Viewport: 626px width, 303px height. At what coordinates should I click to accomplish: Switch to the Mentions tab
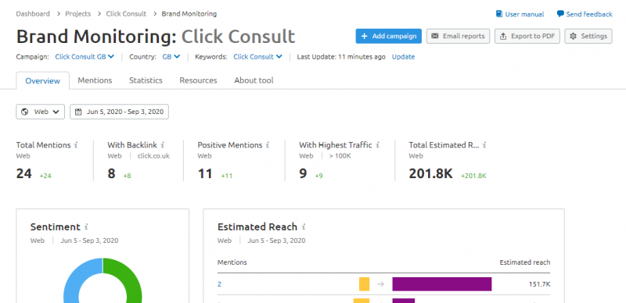click(x=95, y=80)
